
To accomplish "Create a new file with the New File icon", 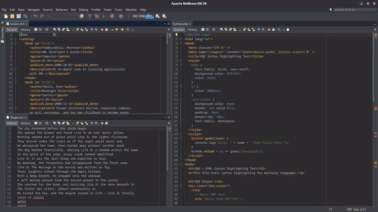I will tap(6, 16).
